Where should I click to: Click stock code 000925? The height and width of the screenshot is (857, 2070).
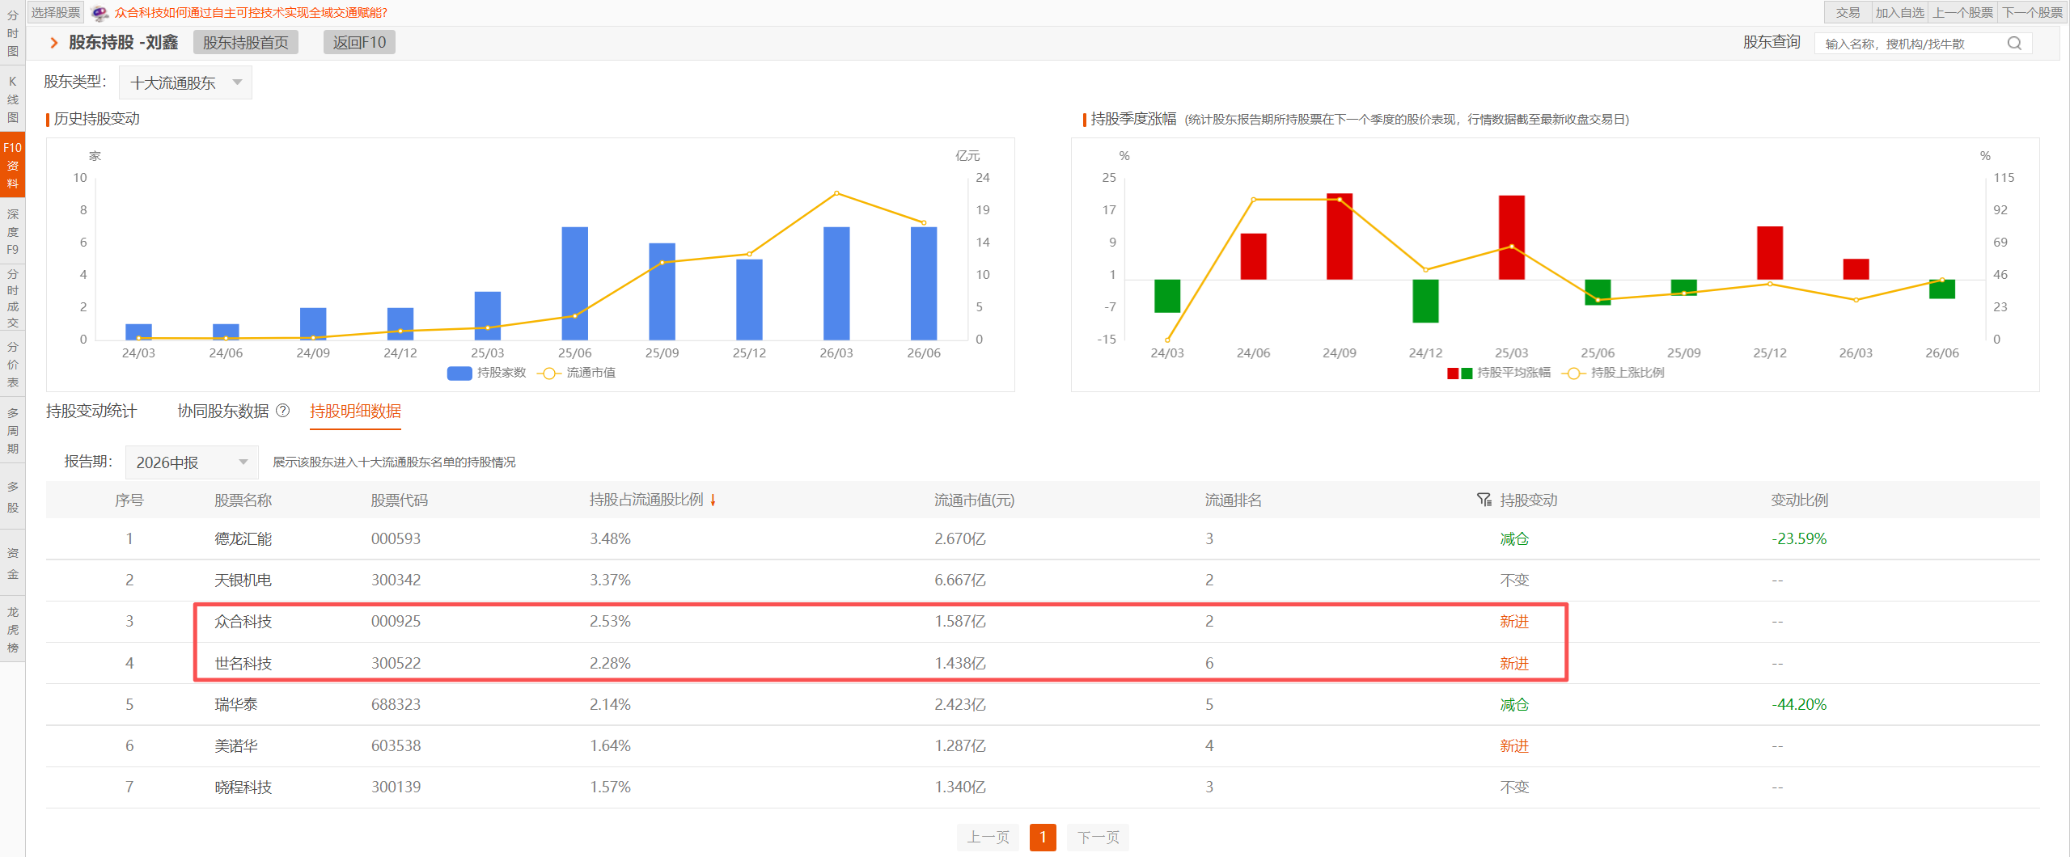click(396, 622)
